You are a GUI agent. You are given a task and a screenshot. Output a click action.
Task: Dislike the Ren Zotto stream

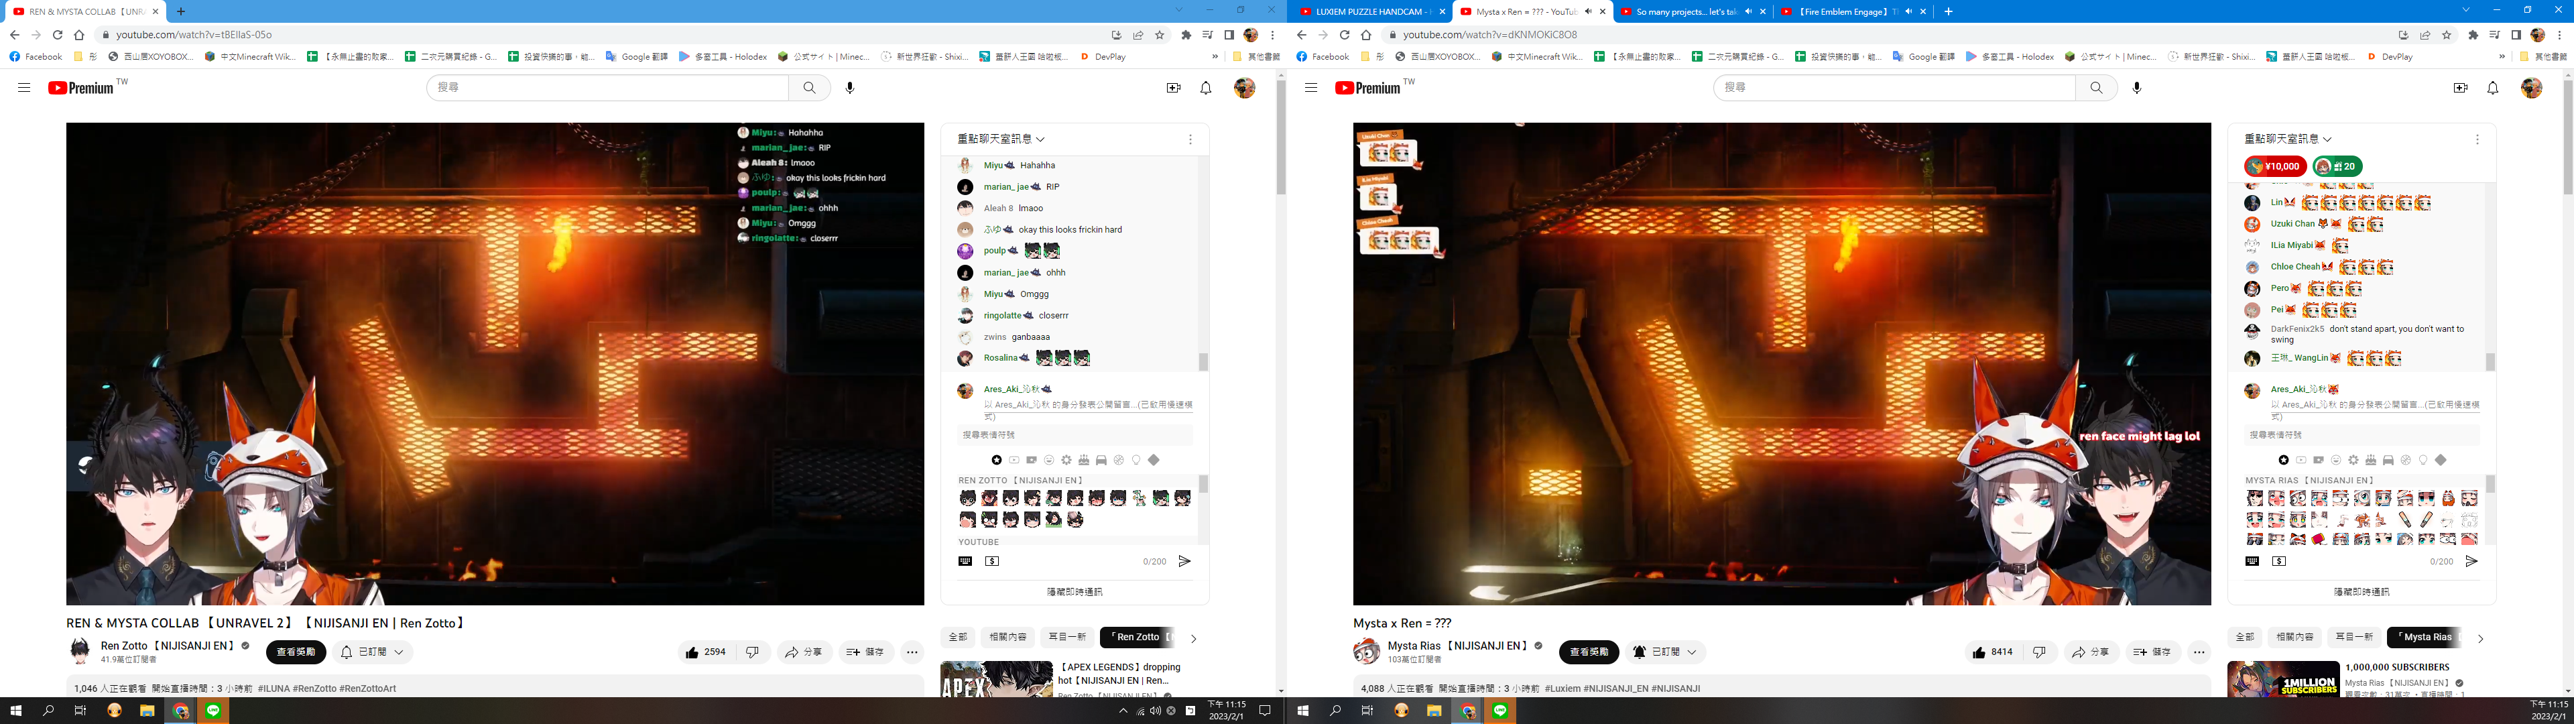[x=752, y=652]
